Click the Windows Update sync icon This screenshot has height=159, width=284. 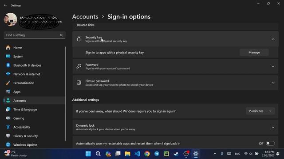pos(8,144)
